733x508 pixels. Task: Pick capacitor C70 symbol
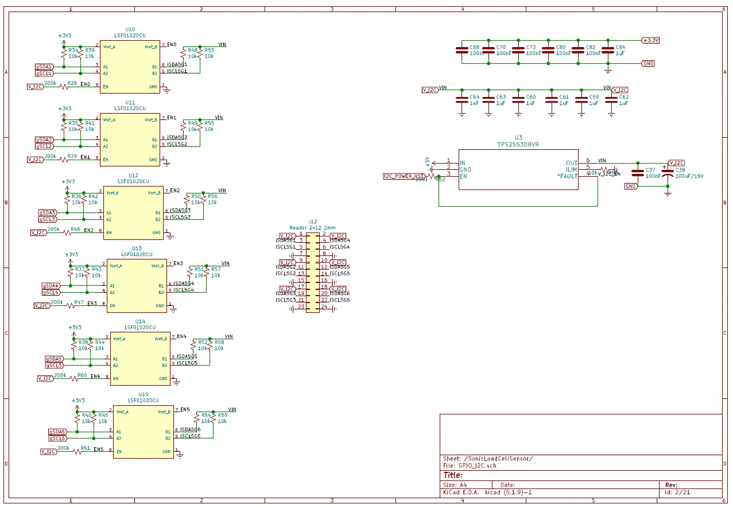coord(488,50)
